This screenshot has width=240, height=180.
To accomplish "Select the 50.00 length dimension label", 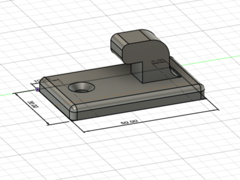I will pyautogui.click(x=129, y=122).
